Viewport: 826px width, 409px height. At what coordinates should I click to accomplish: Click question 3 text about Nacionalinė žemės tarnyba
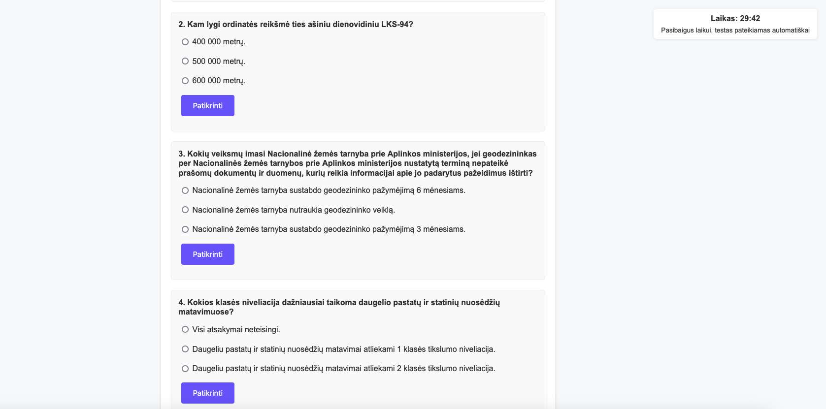pyautogui.click(x=357, y=163)
